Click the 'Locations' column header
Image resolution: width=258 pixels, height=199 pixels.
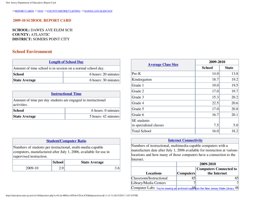click(154, 173)
